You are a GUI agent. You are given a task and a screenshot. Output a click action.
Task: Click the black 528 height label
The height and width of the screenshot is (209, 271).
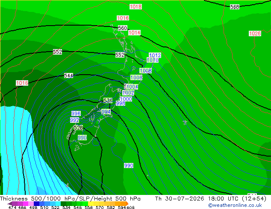click(x=78, y=128)
